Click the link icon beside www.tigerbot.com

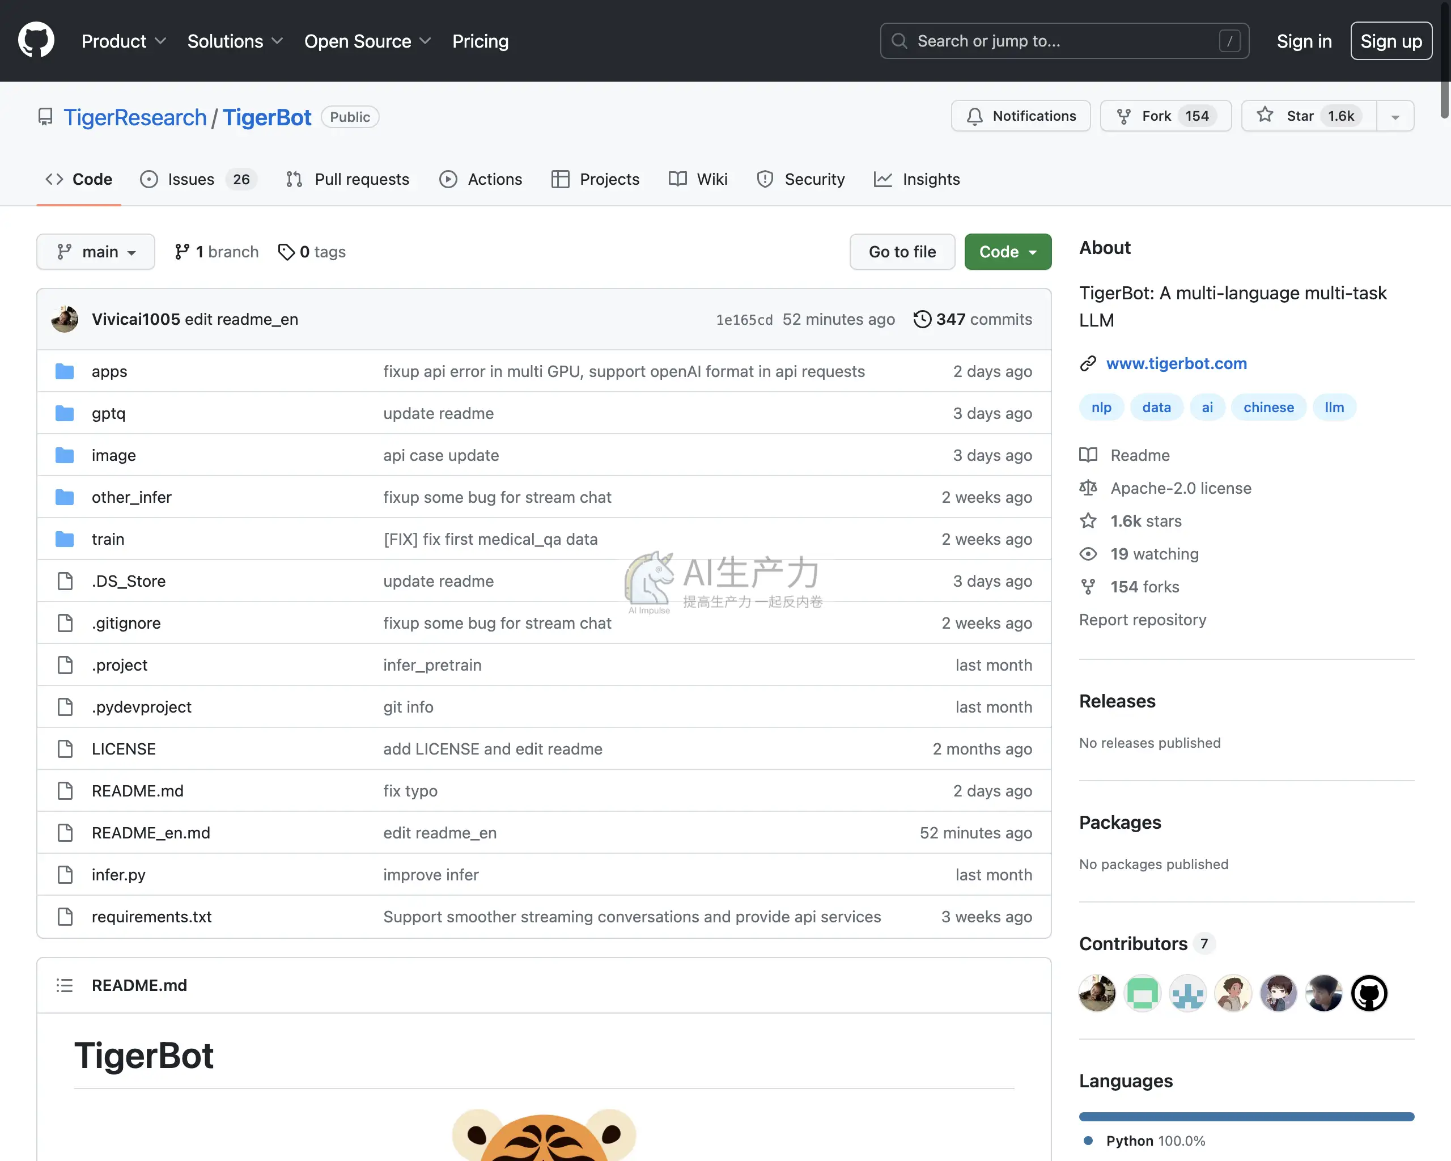pos(1088,363)
